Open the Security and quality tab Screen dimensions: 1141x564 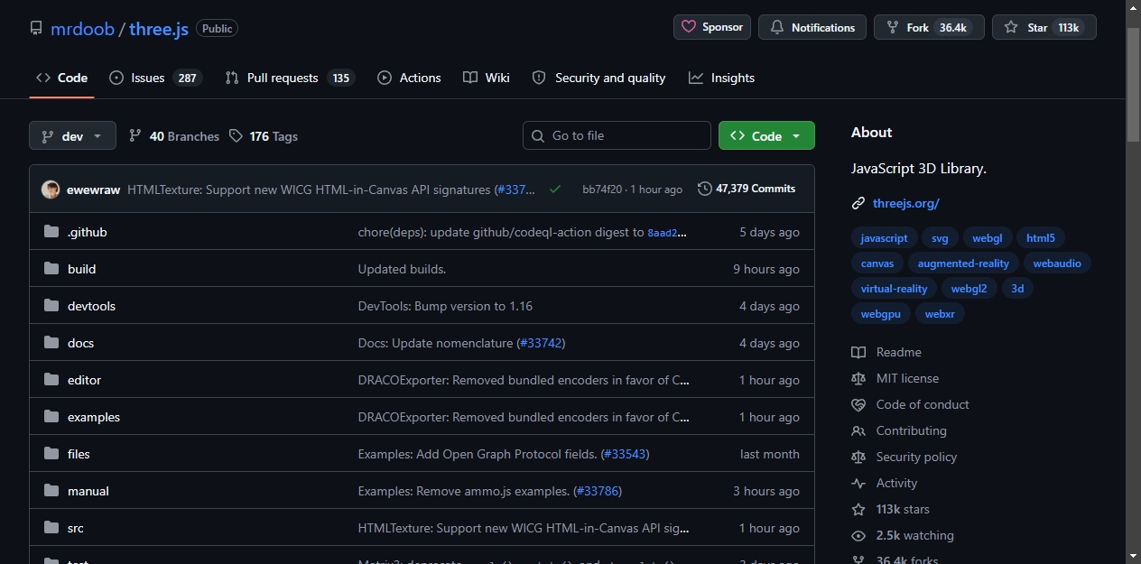click(x=598, y=78)
